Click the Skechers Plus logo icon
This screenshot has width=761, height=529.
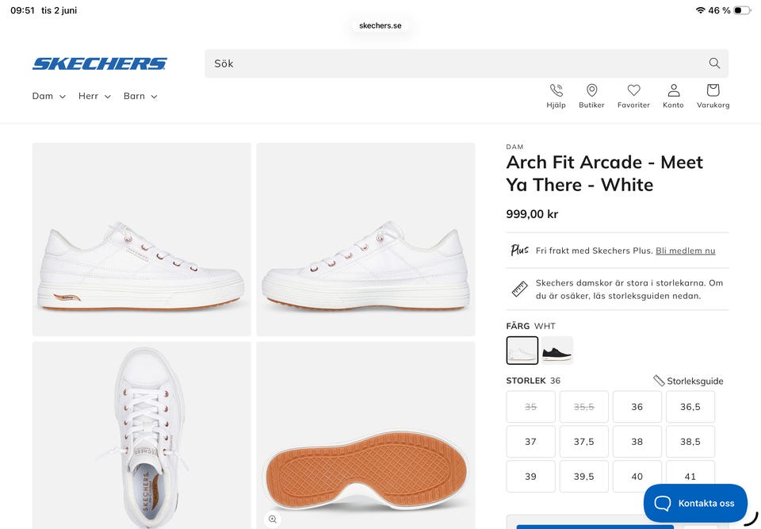point(519,250)
